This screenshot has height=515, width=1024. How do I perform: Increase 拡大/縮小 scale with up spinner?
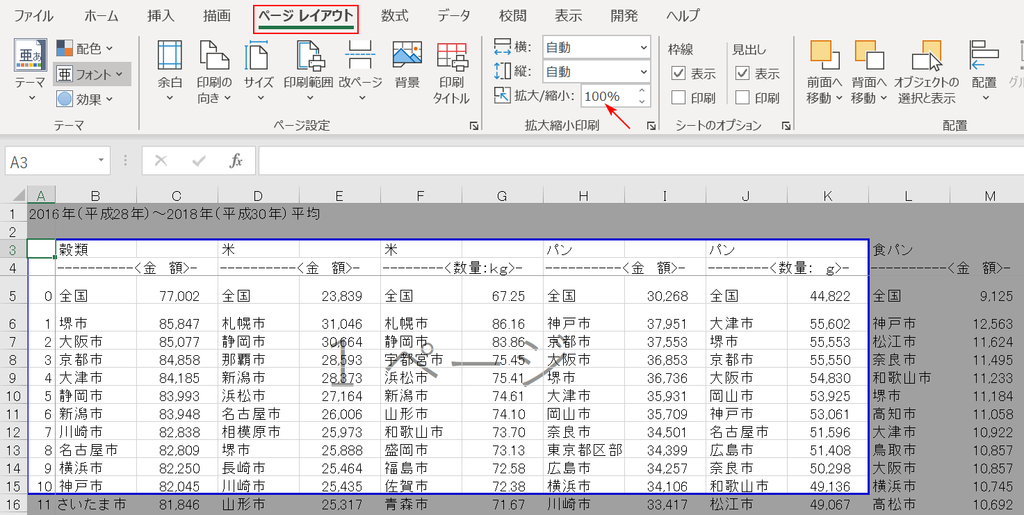642,90
